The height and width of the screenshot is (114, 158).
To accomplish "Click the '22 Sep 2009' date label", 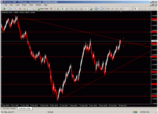I will [5, 106].
